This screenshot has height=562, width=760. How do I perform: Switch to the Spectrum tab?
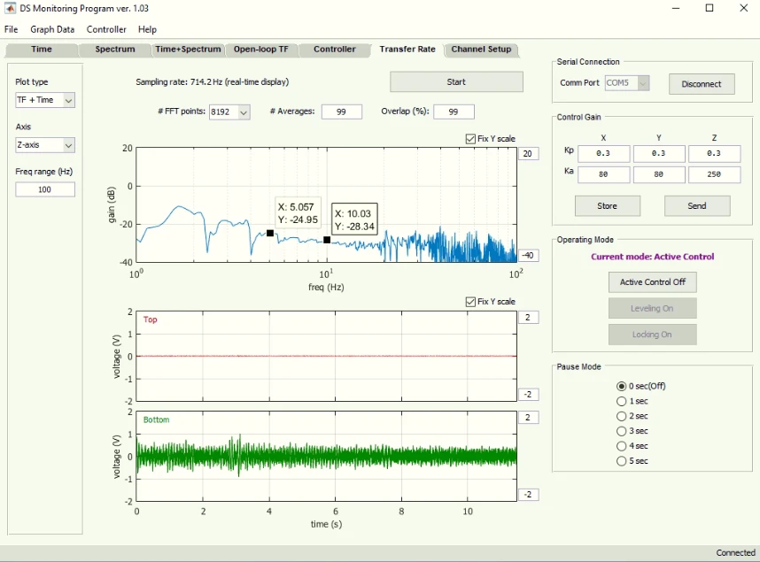(x=115, y=50)
